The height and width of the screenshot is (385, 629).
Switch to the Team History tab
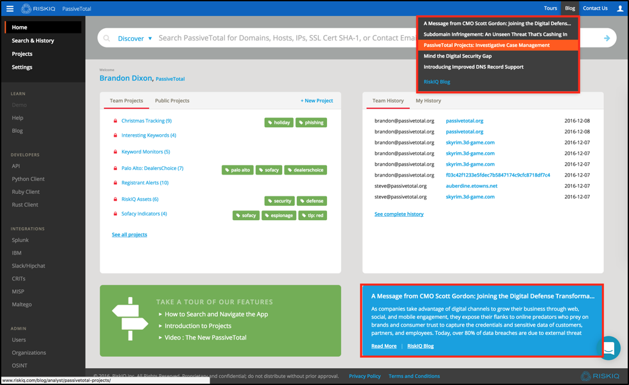click(x=388, y=101)
